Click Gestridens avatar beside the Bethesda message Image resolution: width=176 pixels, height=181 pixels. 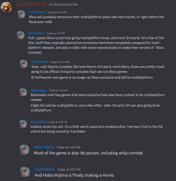tap(23, 92)
